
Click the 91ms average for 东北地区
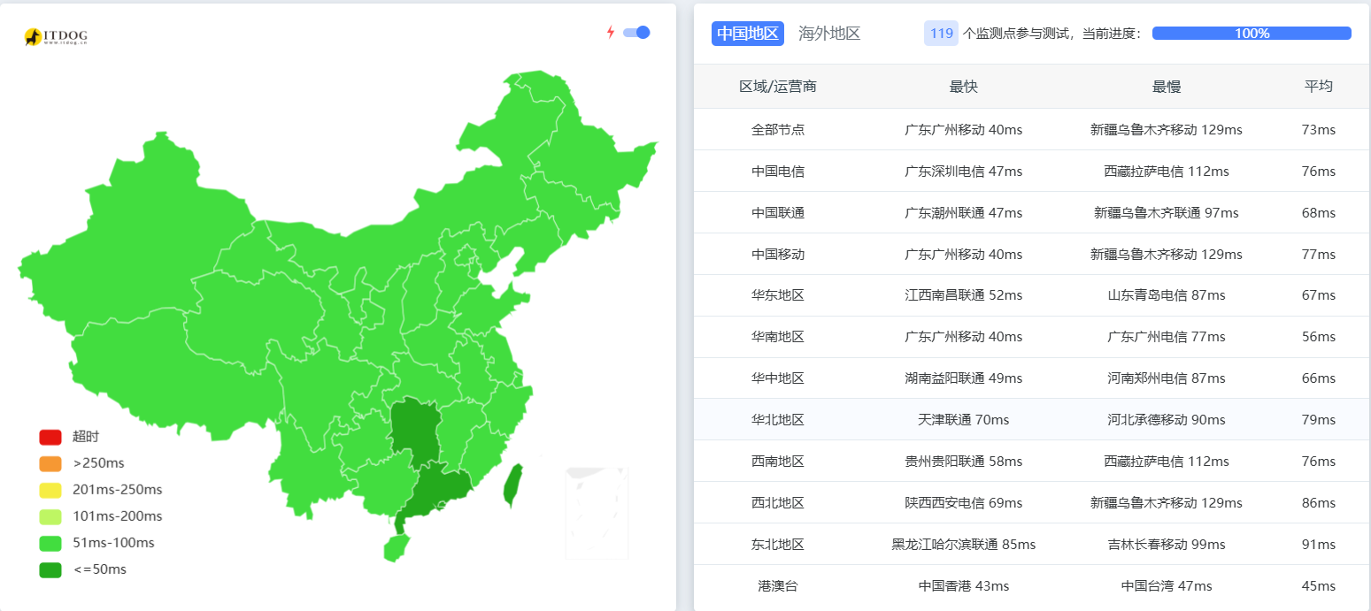pos(1319,545)
